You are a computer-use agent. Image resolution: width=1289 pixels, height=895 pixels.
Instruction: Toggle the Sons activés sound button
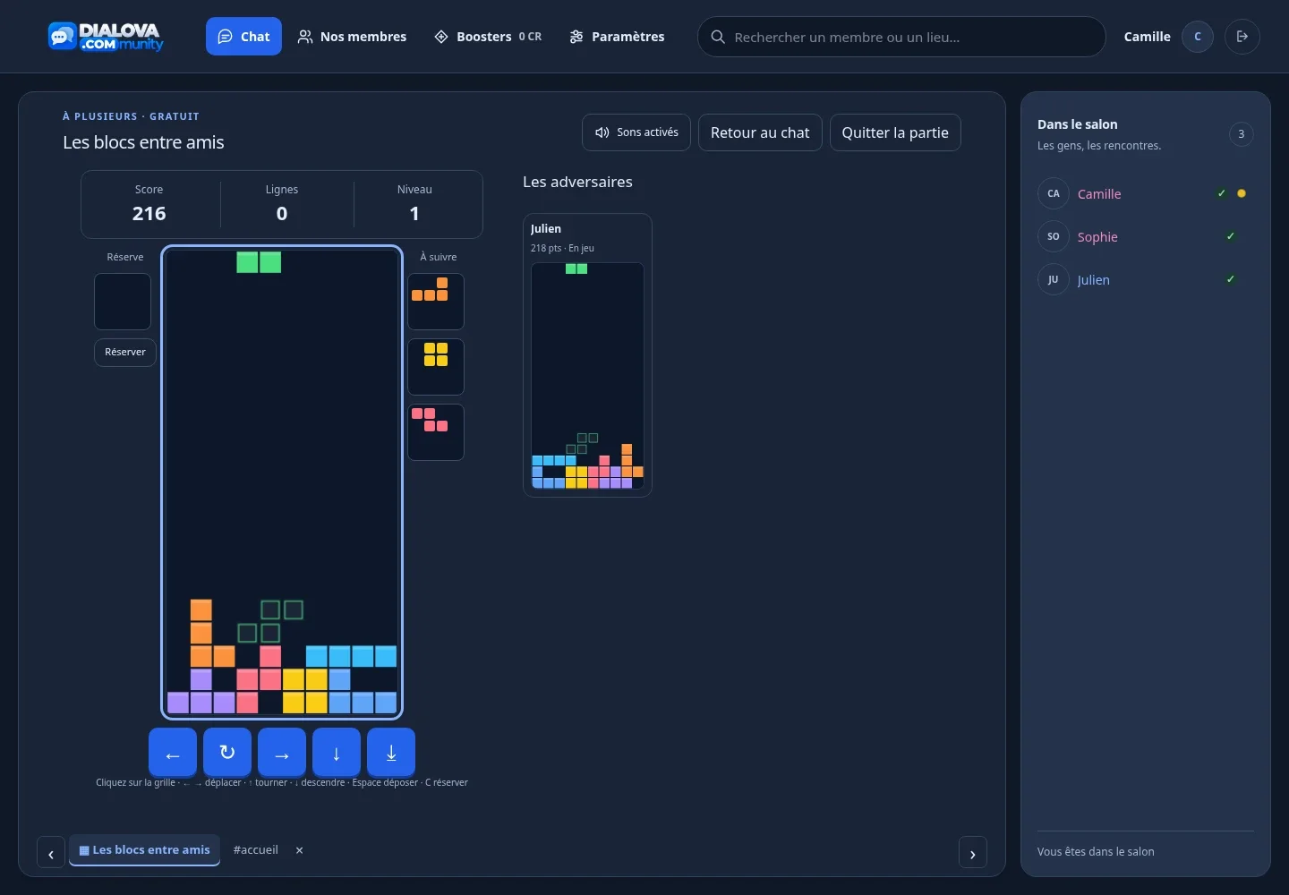636,132
